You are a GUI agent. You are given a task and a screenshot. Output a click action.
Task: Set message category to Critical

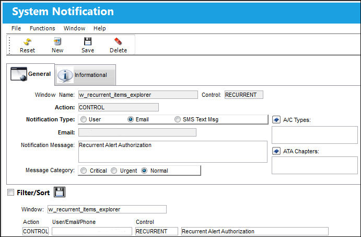(x=84, y=171)
